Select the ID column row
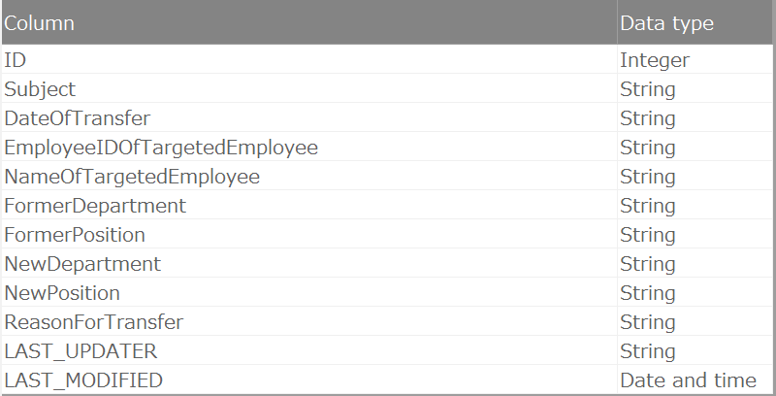Image resolution: width=776 pixels, height=396 pixels. point(16,60)
